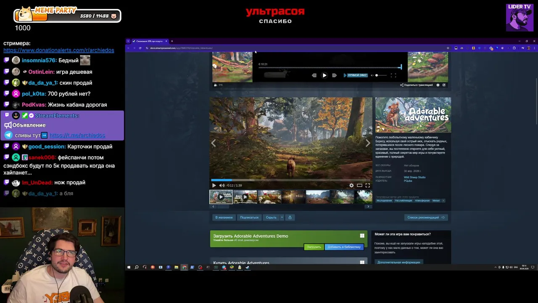
Task: Open Windows taskbar search icon
Action: 137,267
